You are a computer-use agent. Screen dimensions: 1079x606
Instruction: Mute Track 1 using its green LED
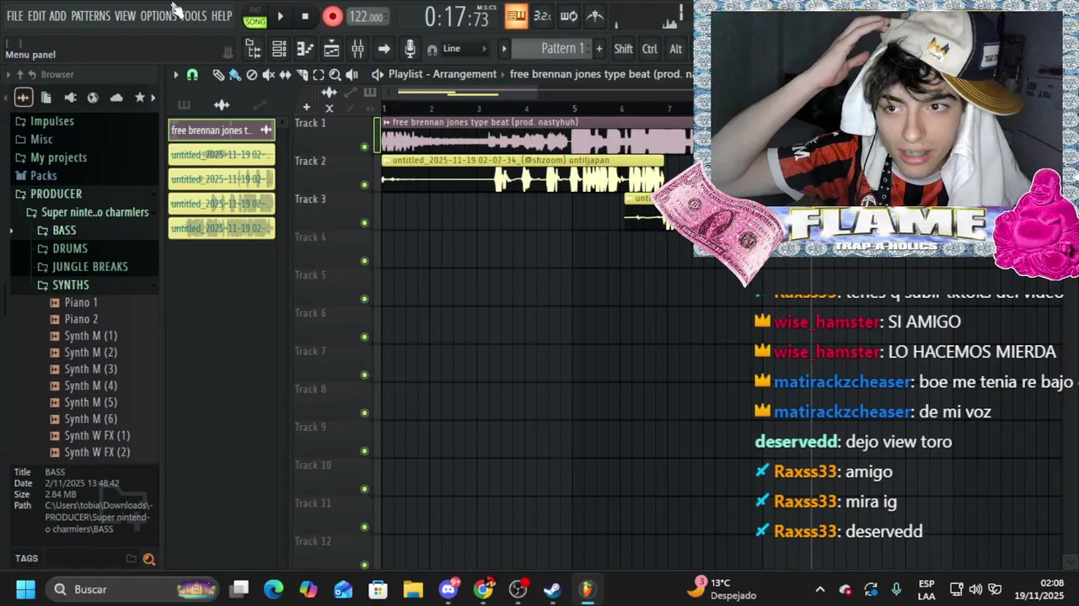point(364,147)
